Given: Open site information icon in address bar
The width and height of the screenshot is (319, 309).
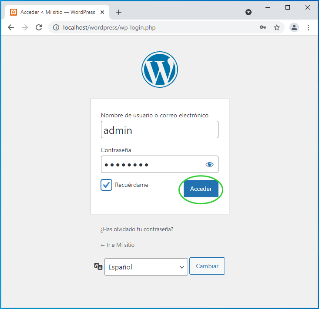Looking at the screenshot, I should pos(56,27).
